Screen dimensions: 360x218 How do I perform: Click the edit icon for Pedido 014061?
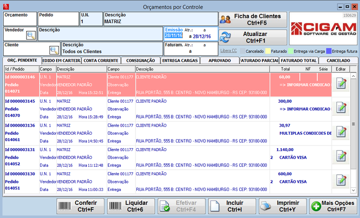point(341,132)
